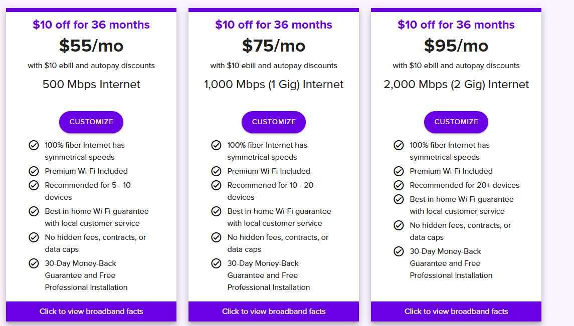Click the 2,000 Mbps (2 Gig) Internet title
This screenshot has height=326, width=574.
click(x=456, y=85)
